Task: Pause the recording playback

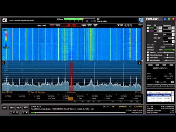Action: [23, 113]
